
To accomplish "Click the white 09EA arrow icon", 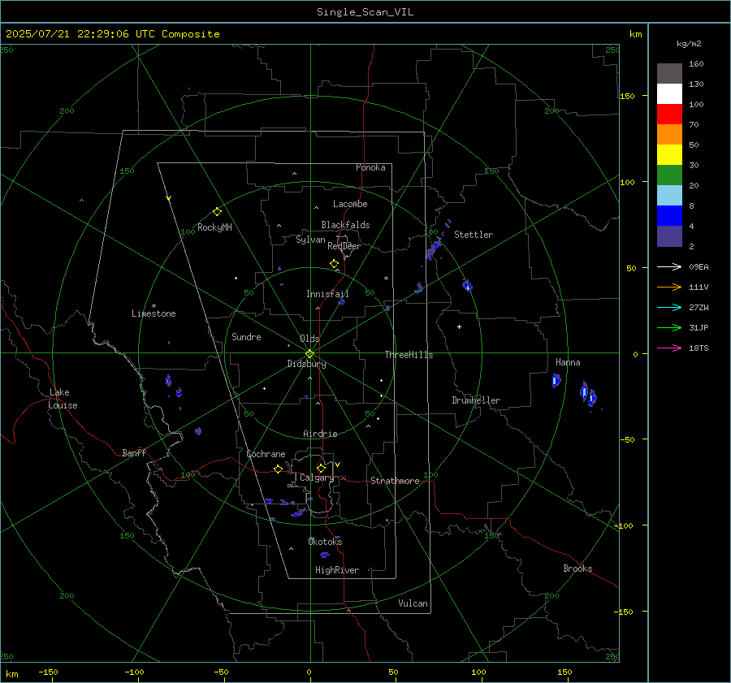I will (669, 266).
